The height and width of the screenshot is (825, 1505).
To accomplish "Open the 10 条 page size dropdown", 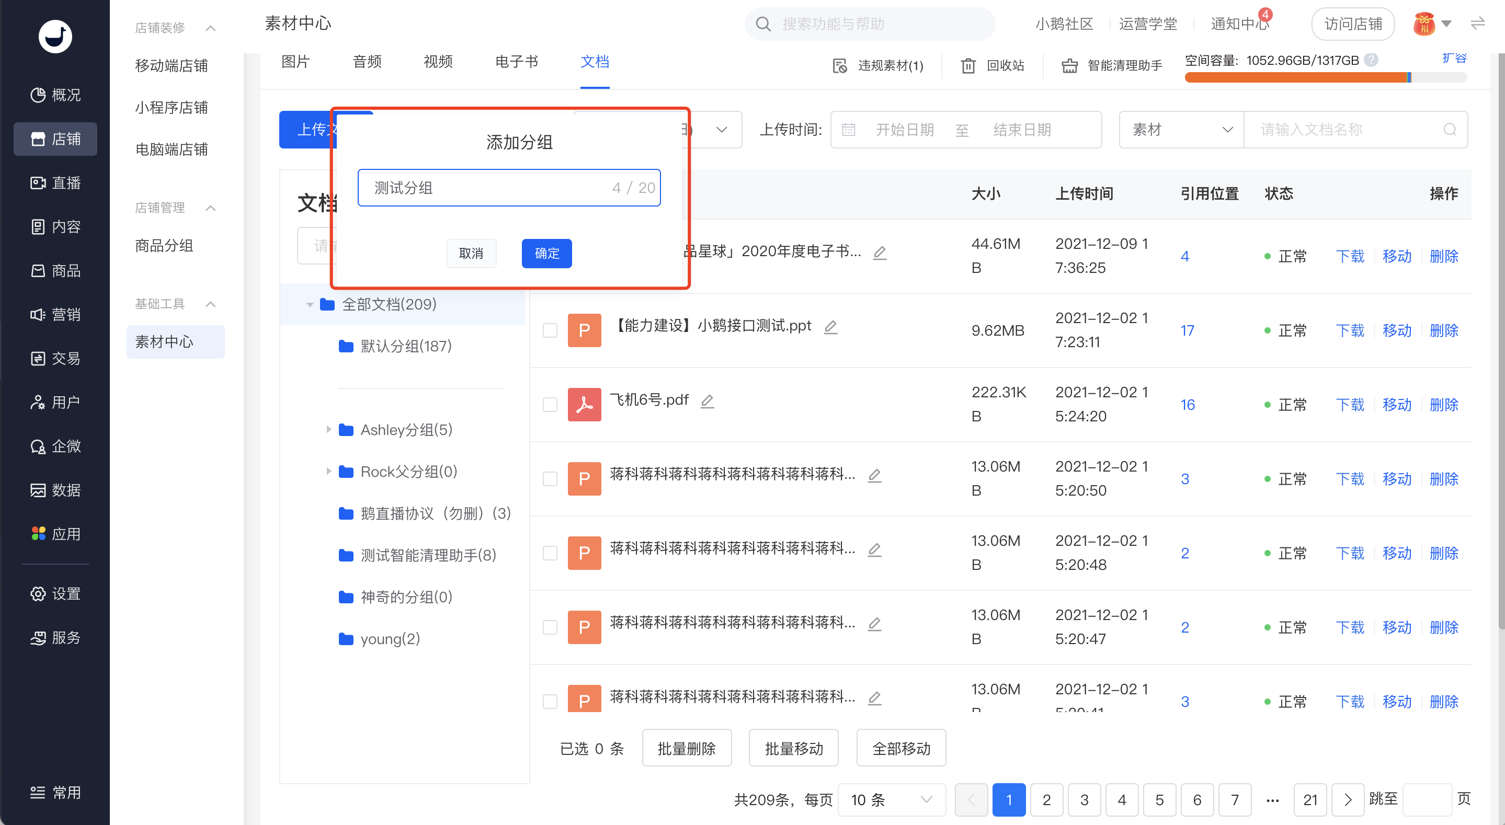I will (891, 799).
